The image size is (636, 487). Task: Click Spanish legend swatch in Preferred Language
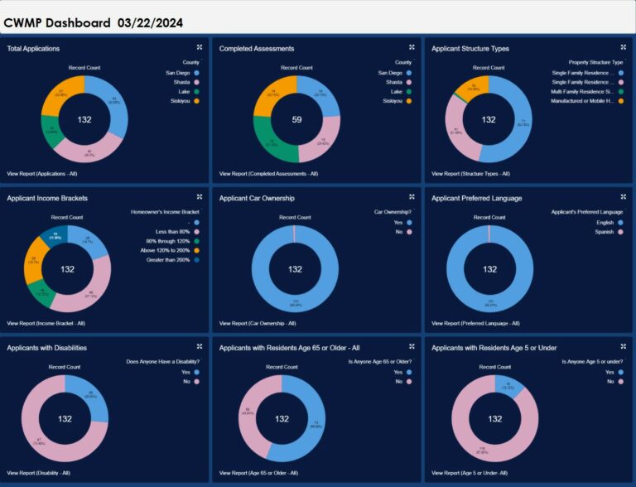[x=619, y=232]
